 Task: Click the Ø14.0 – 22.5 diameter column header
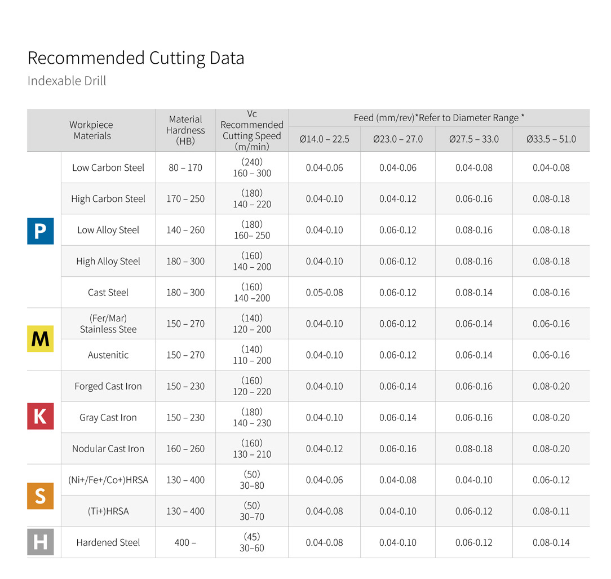click(x=324, y=139)
